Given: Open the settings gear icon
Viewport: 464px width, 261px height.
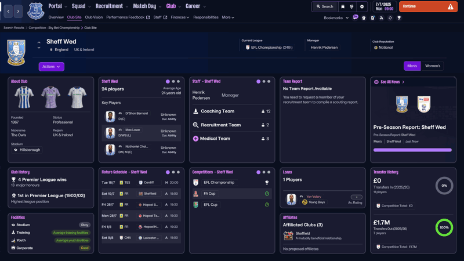Looking at the screenshot, I should 361,6.
